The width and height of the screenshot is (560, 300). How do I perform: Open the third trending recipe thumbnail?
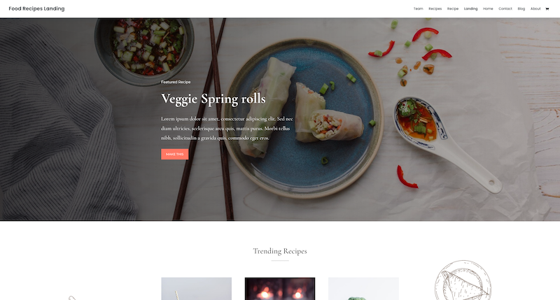pos(363,289)
